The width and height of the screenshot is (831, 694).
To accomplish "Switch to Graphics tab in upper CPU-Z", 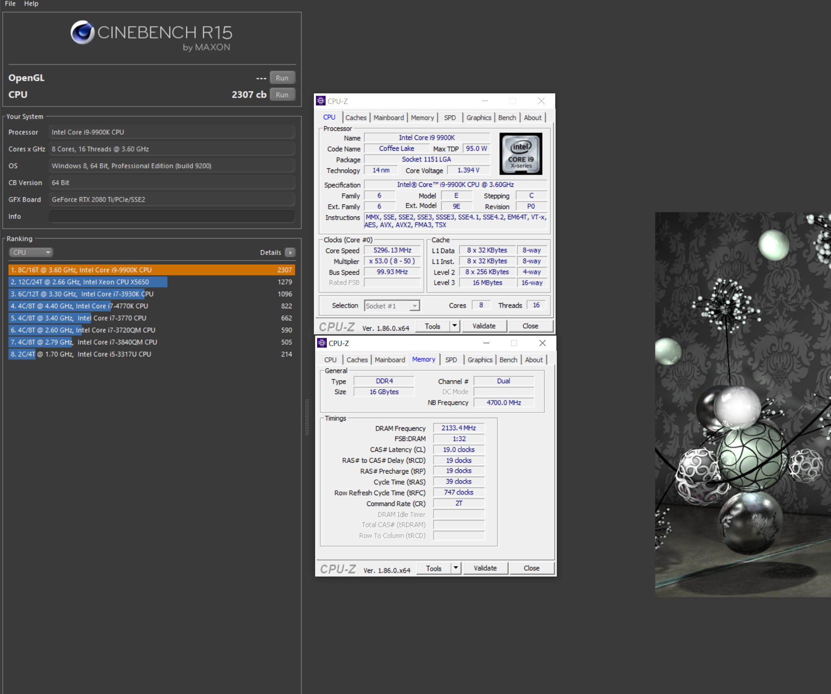I will point(479,117).
